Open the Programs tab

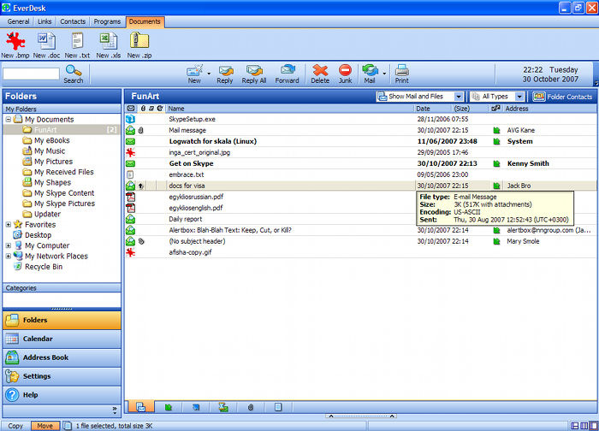[108, 21]
